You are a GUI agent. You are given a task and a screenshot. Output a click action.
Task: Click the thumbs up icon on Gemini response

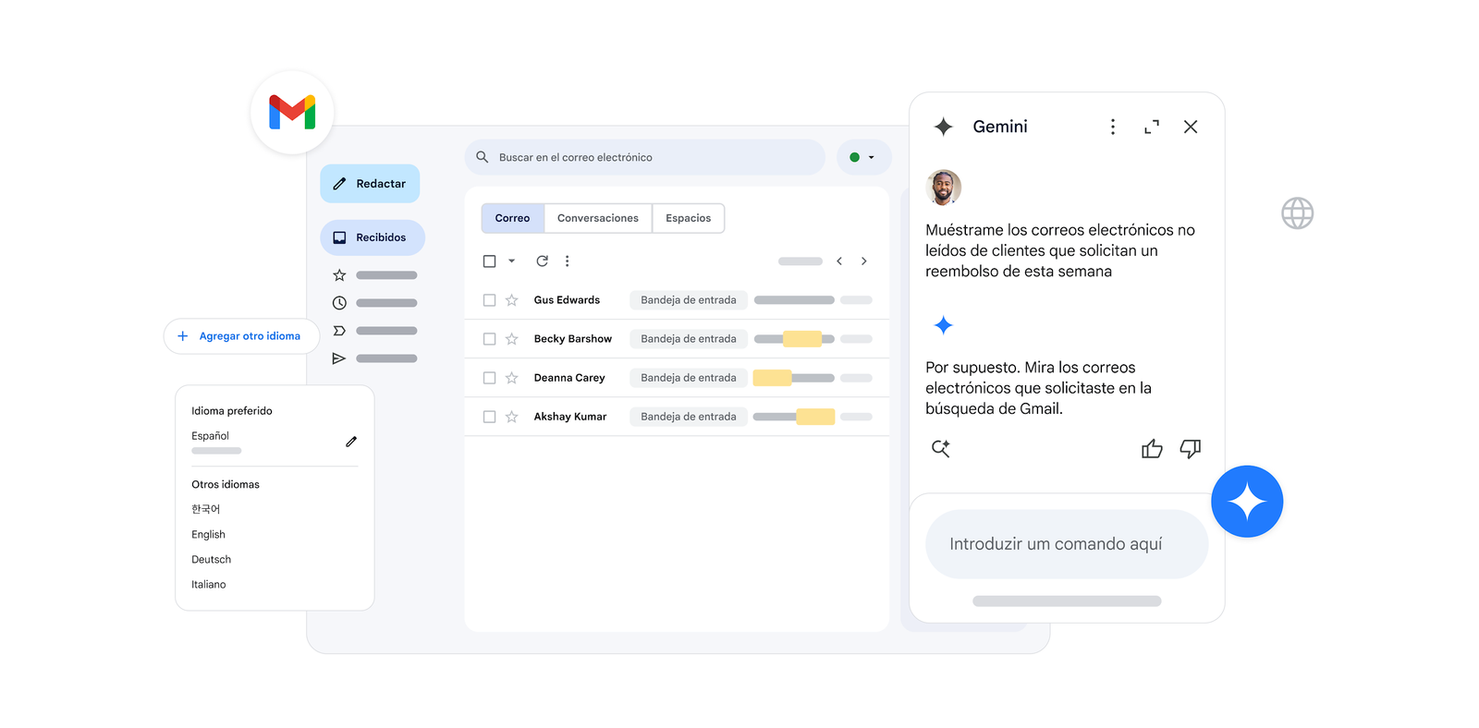[x=1151, y=449]
